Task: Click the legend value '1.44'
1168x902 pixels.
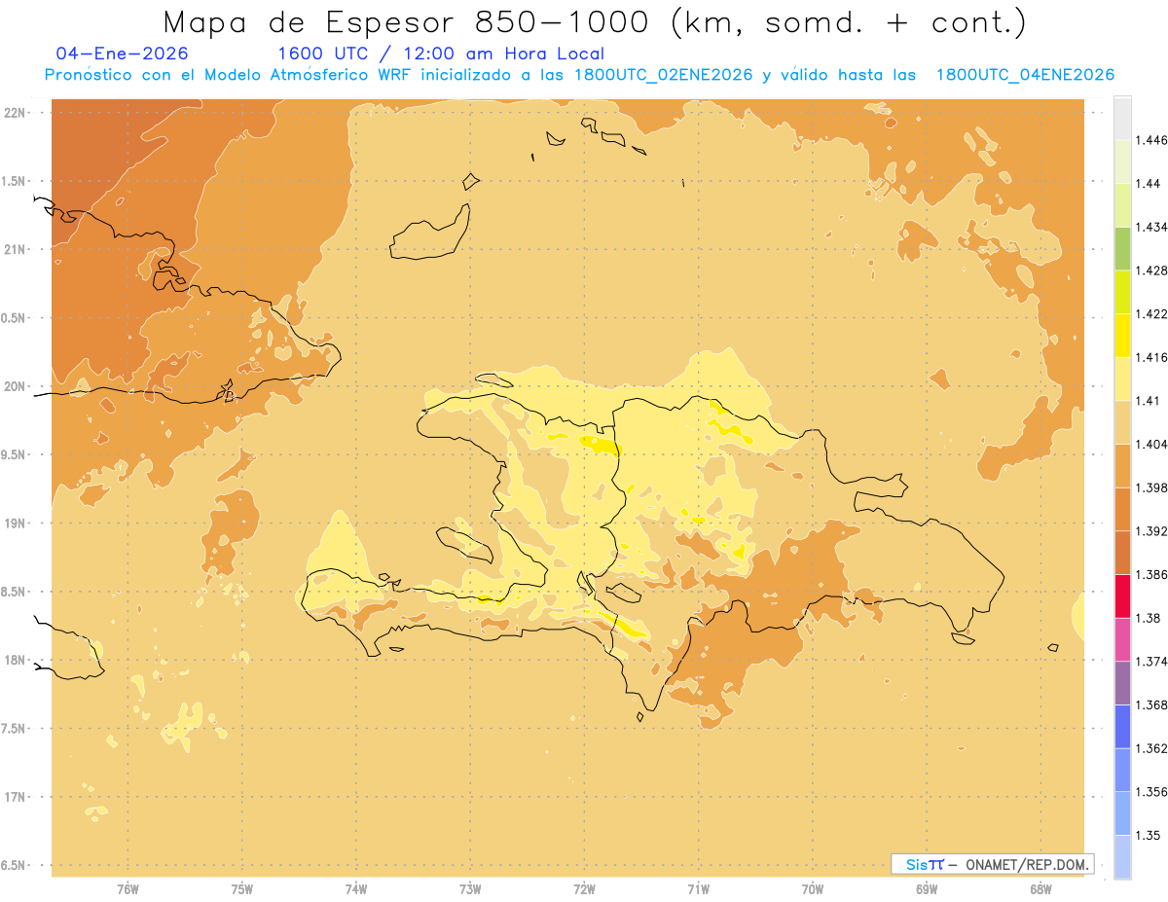Action: 1149,183
